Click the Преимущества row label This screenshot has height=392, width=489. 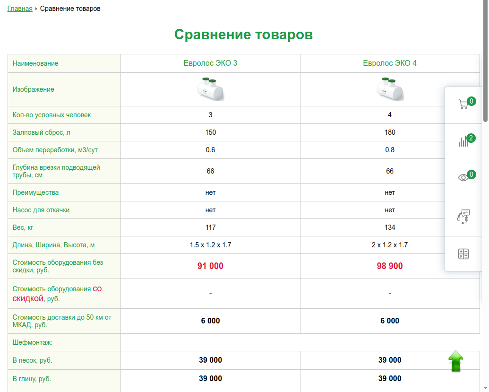35,192
